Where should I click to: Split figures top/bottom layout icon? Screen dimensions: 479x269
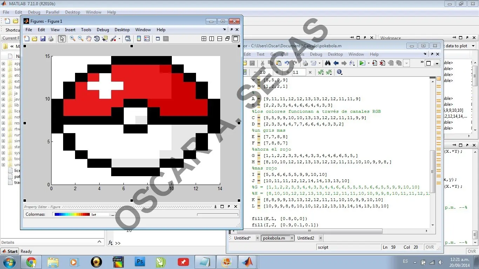220,39
